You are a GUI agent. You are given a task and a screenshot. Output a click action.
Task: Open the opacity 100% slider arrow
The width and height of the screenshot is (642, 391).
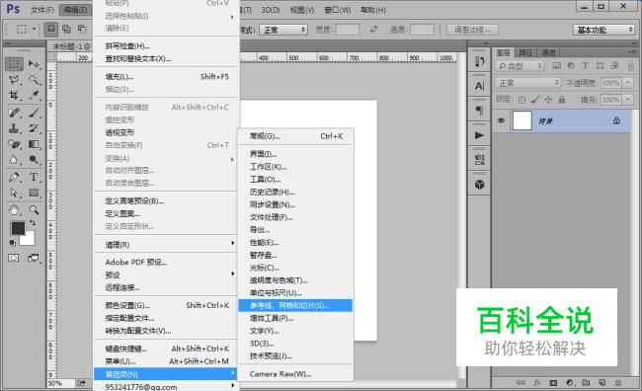[x=627, y=83]
